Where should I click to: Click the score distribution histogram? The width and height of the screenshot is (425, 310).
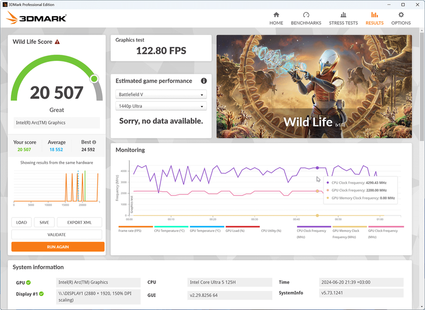[x=56, y=187]
